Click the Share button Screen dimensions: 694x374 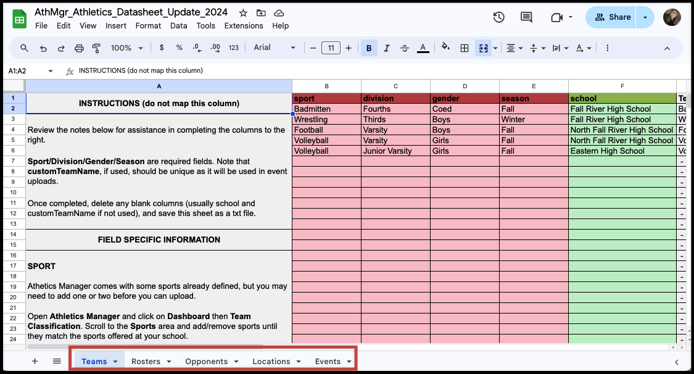(611, 17)
